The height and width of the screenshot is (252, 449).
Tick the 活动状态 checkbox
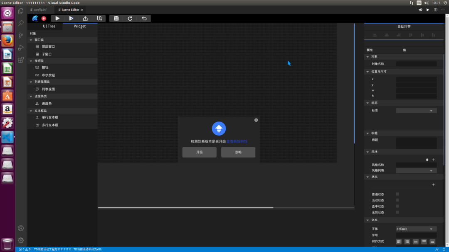click(x=397, y=200)
